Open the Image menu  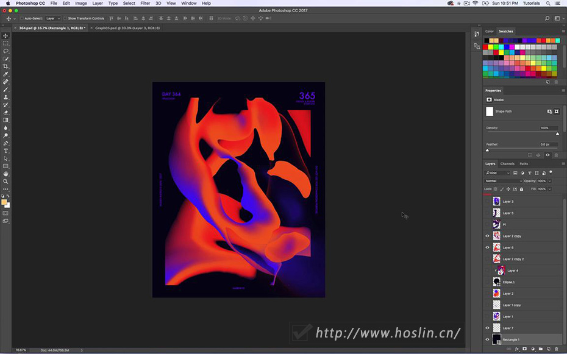(x=80, y=3)
